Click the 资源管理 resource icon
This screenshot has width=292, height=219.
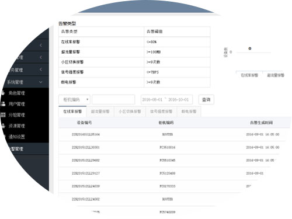3,126
